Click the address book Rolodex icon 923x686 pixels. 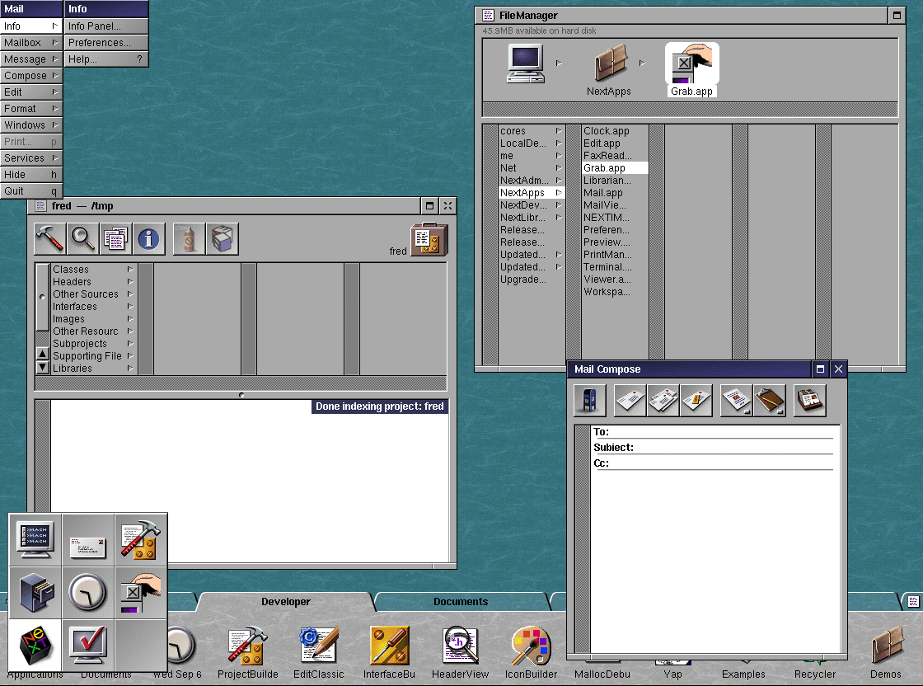[809, 401]
